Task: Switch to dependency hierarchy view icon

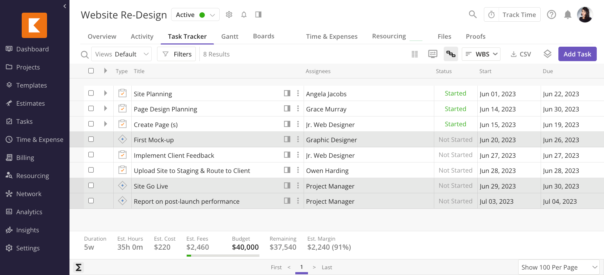Action: point(451,54)
